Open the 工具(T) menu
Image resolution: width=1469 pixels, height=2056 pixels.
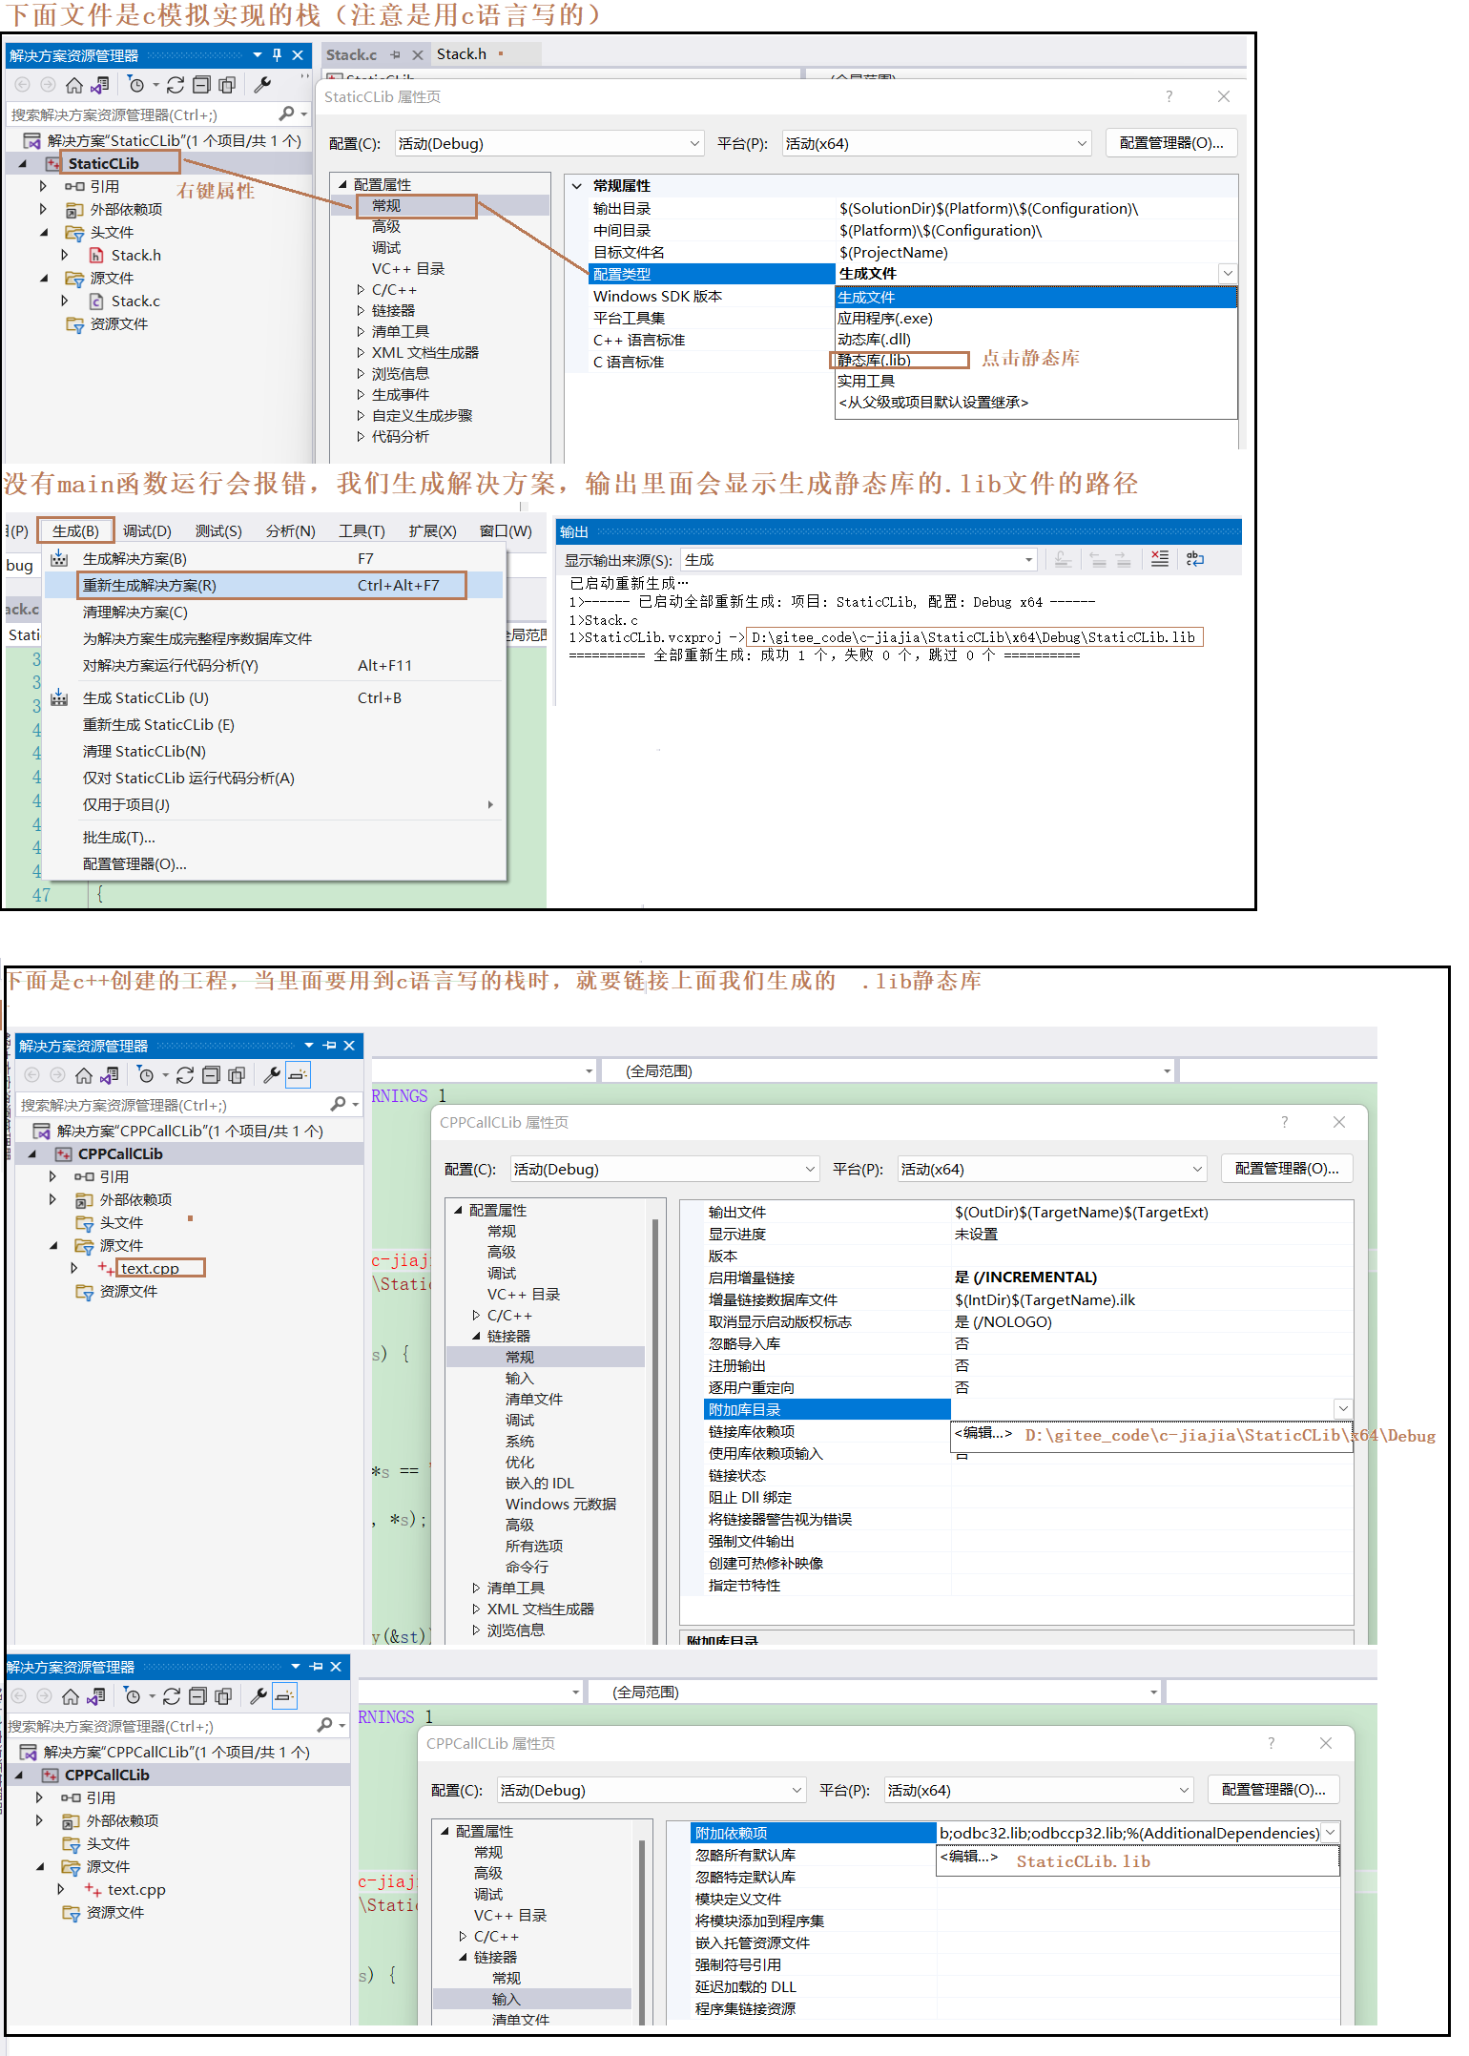(x=362, y=530)
